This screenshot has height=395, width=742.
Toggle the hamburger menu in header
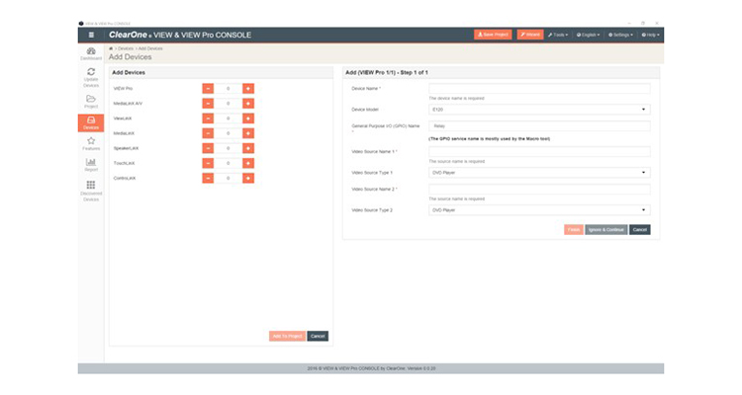91,35
